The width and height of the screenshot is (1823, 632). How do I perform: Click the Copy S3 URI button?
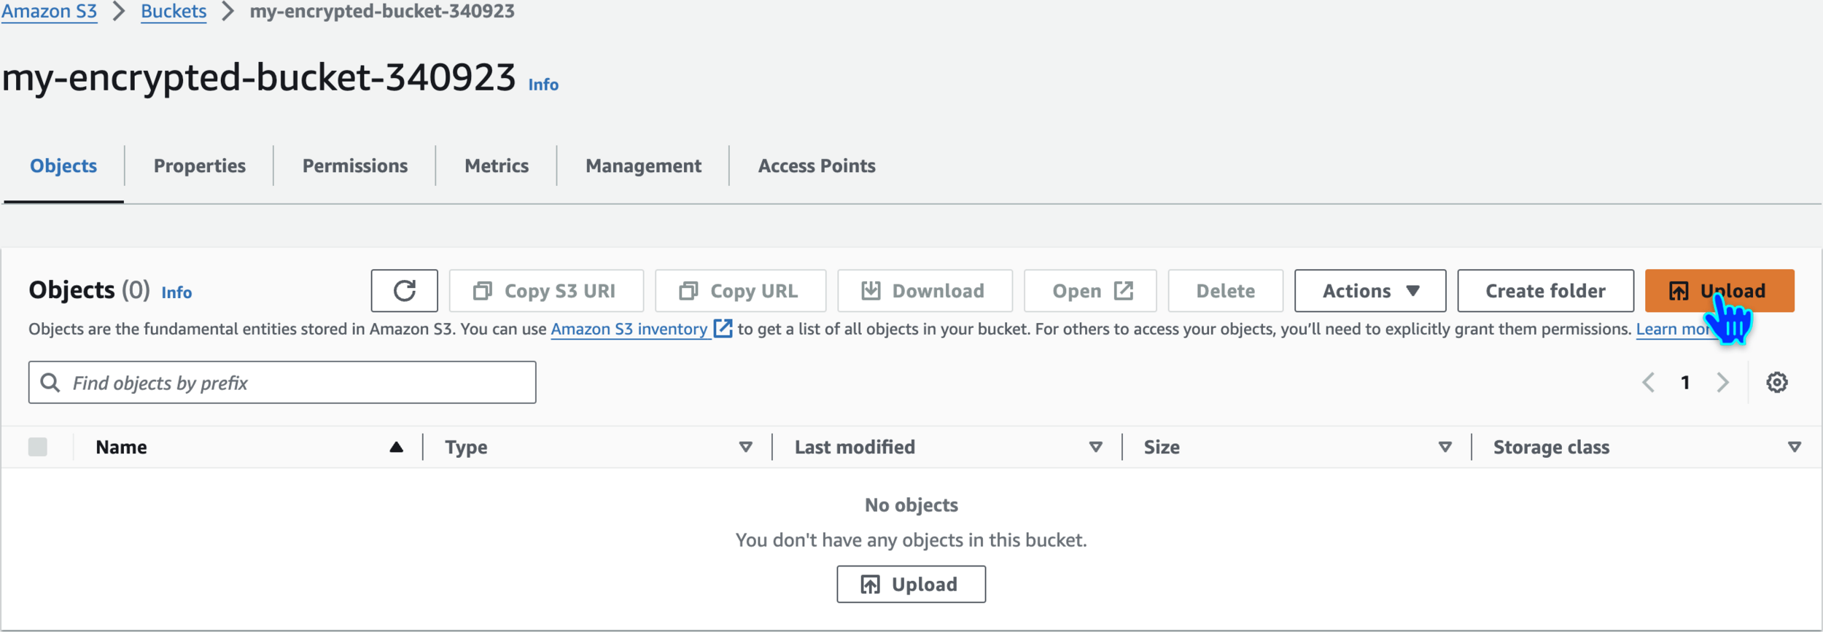546,291
